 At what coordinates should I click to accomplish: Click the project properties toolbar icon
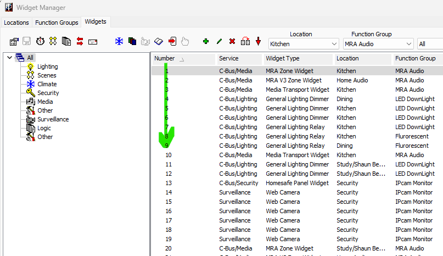click(x=14, y=42)
